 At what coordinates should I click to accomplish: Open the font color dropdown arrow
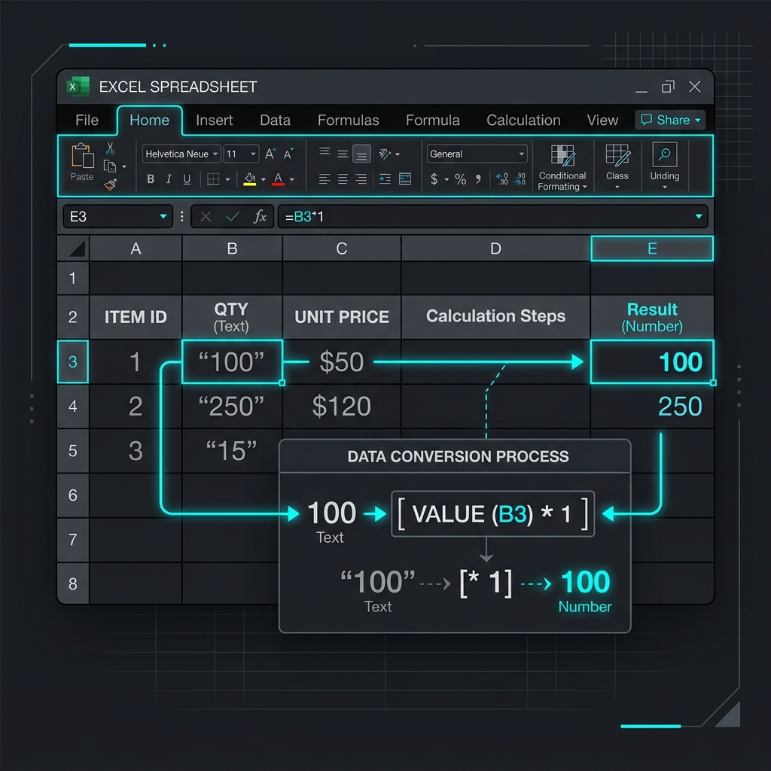(291, 179)
